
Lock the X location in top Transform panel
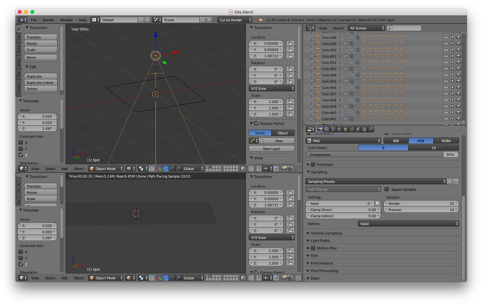click(x=290, y=44)
